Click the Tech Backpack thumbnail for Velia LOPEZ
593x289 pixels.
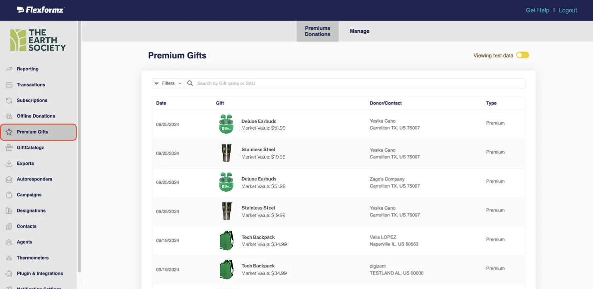pos(226,241)
